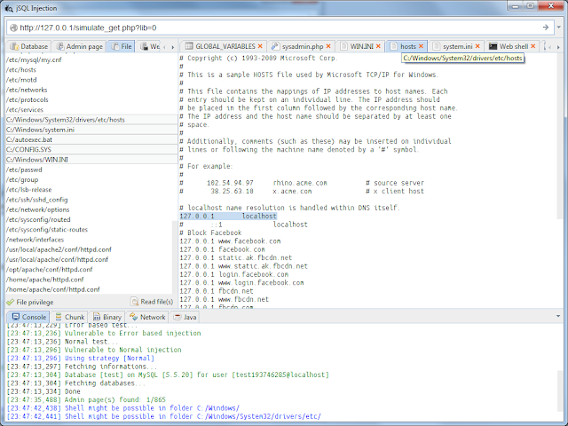
Task: Edit the URL input field
Action: tap(279, 28)
